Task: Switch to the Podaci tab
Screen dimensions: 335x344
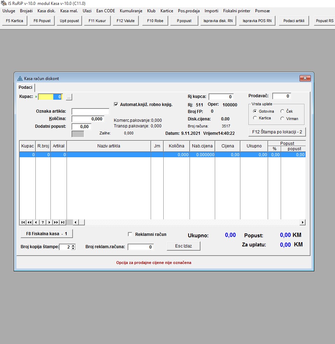Action: pos(26,87)
